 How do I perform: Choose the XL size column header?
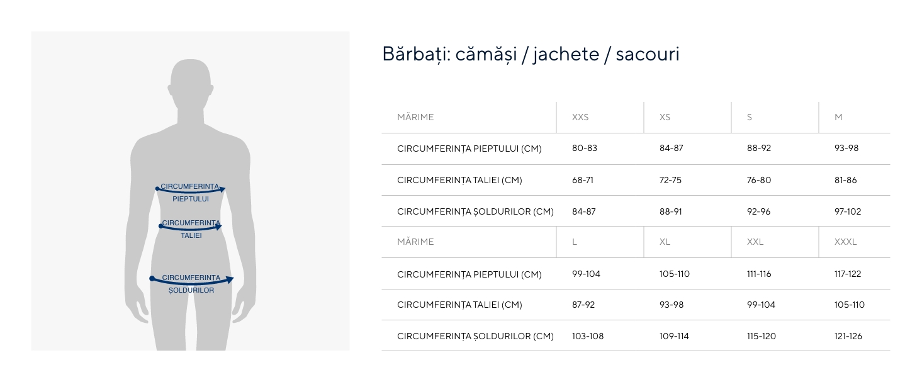click(666, 242)
